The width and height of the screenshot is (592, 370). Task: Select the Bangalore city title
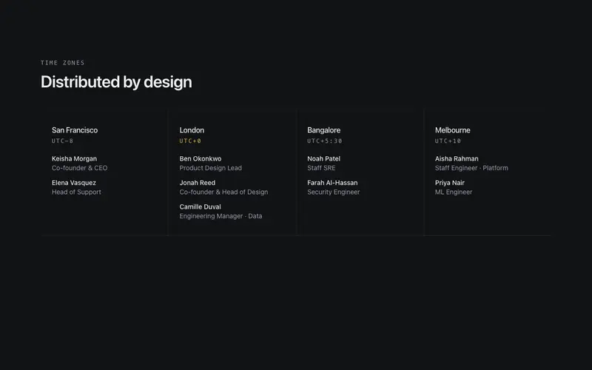coord(324,130)
